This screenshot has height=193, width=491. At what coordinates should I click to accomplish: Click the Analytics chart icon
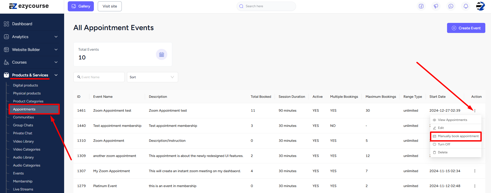[6, 37]
